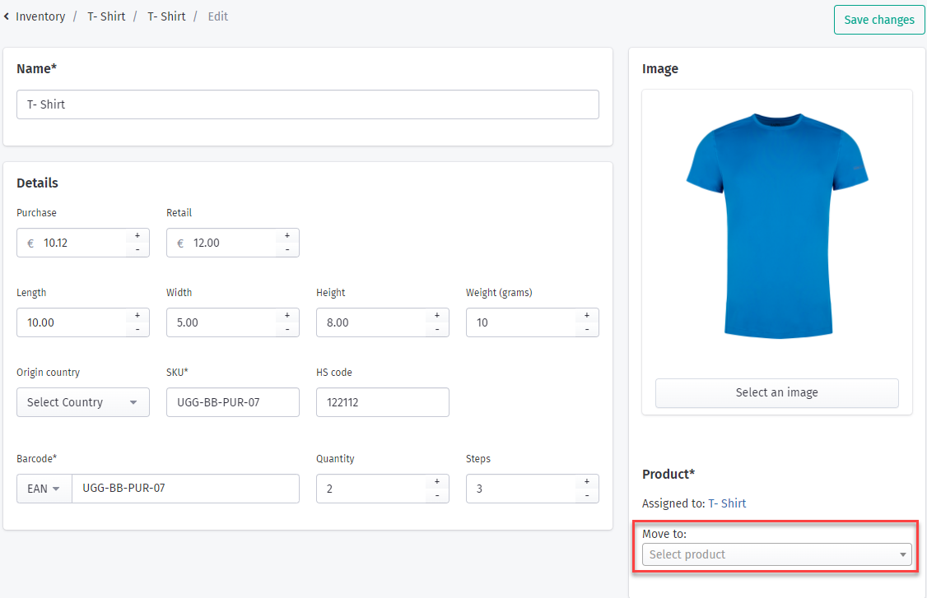Image resolution: width=927 pixels, height=598 pixels.
Task: Edit the HS code field
Action: [383, 402]
